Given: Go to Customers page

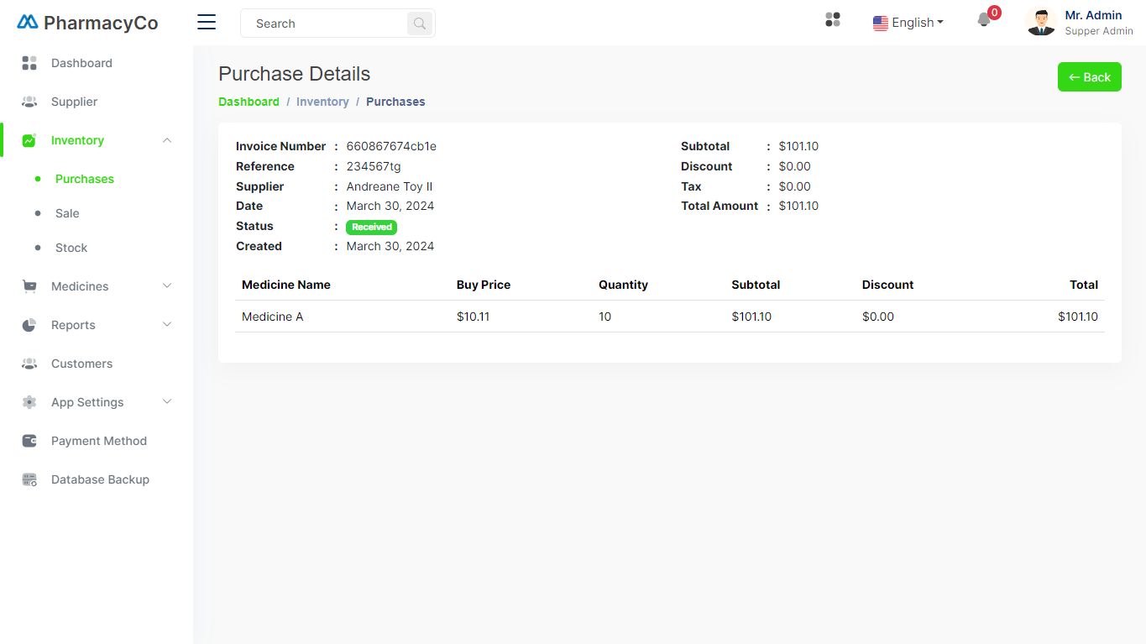Looking at the screenshot, I should pyautogui.click(x=81, y=364).
